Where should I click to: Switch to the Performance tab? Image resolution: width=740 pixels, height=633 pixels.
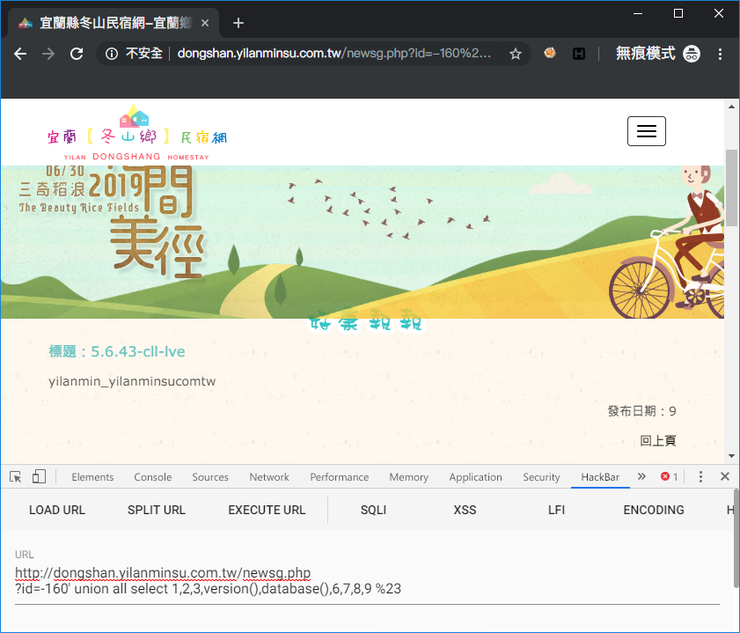click(x=339, y=477)
